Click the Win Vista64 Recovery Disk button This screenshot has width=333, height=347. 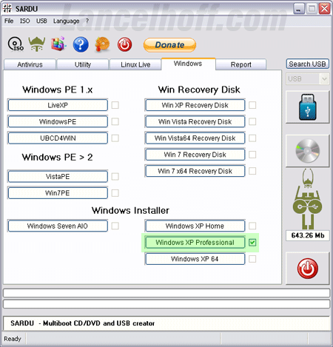point(195,138)
